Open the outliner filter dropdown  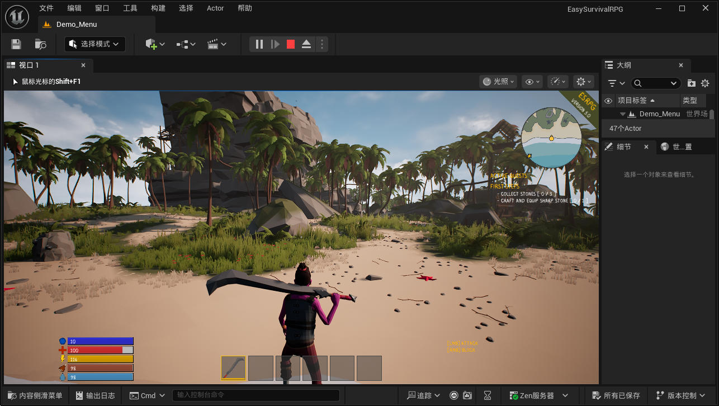pos(616,83)
